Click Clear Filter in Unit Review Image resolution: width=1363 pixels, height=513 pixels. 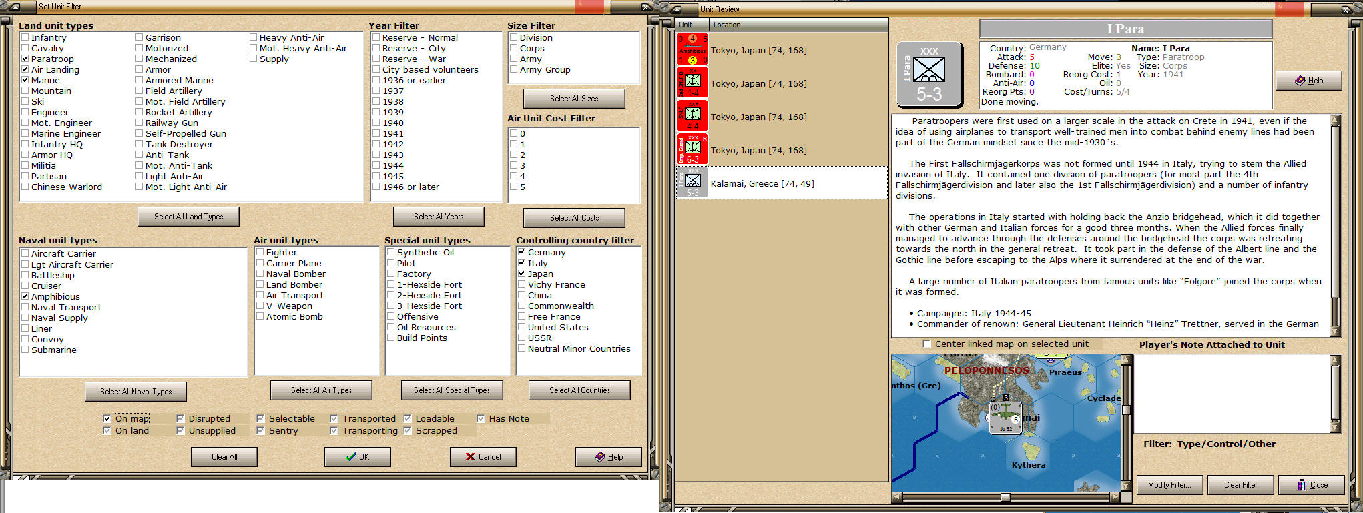1240,485
